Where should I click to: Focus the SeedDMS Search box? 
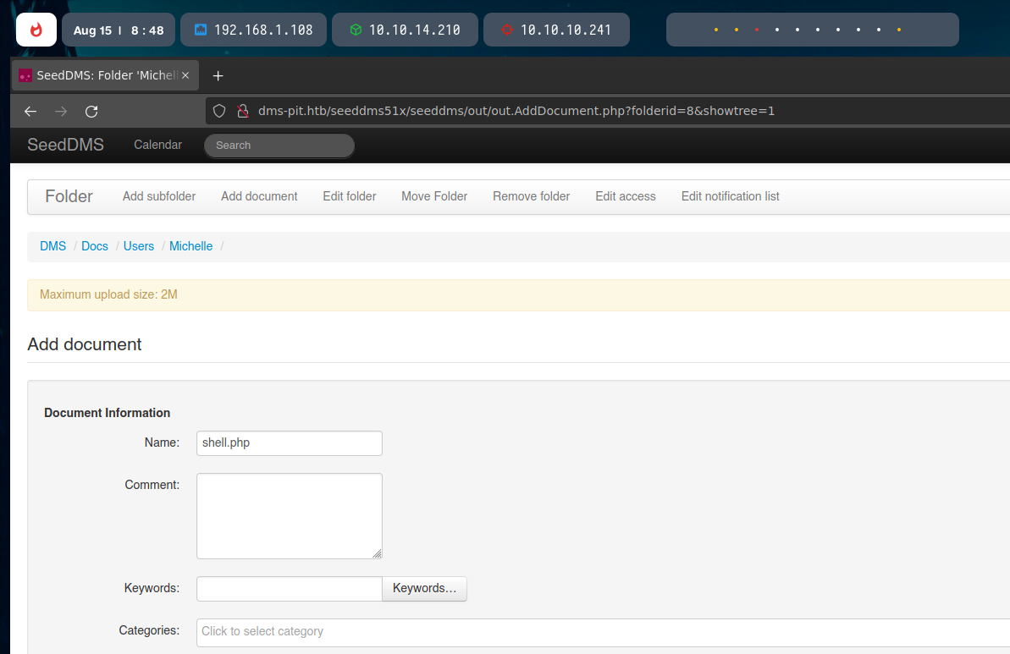point(279,146)
